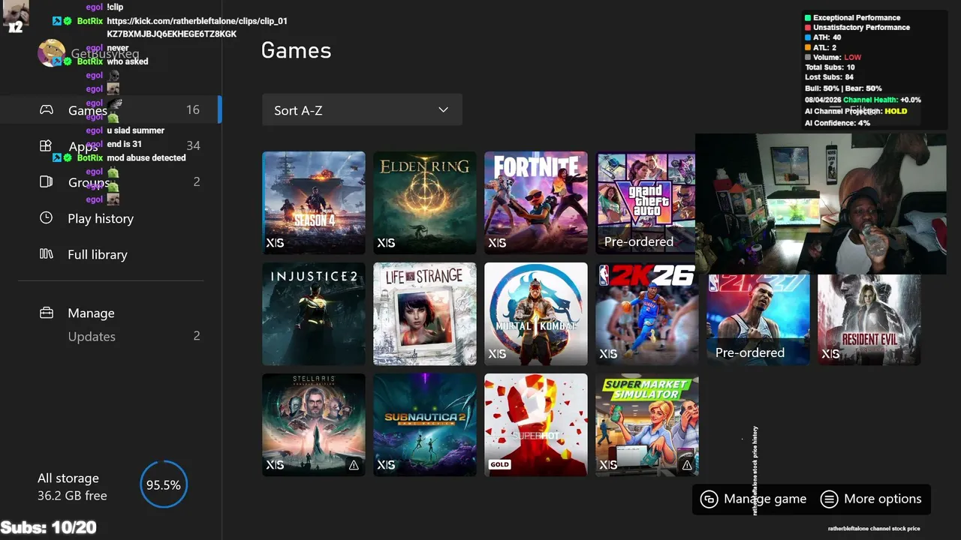Click the Pre-ordered label on Grand Theft Auto
Screen dimensions: 961x540
pos(639,241)
